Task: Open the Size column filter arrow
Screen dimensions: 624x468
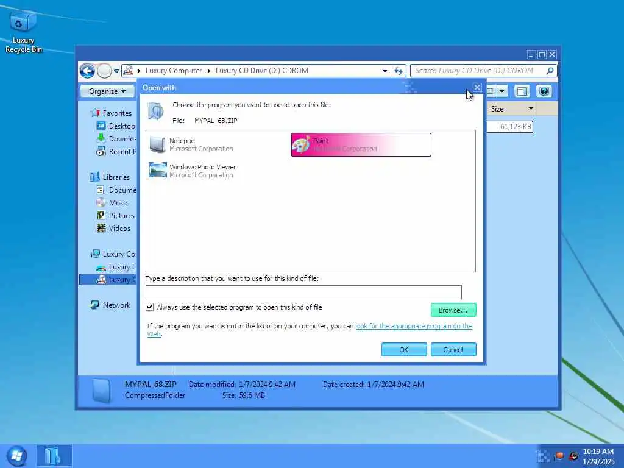Action: coord(531,108)
